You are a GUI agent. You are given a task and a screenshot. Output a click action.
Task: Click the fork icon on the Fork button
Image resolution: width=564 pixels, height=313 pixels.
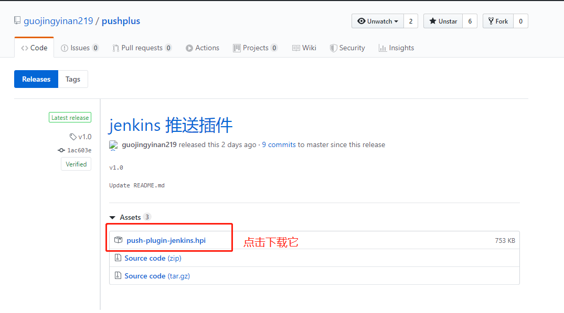(490, 21)
